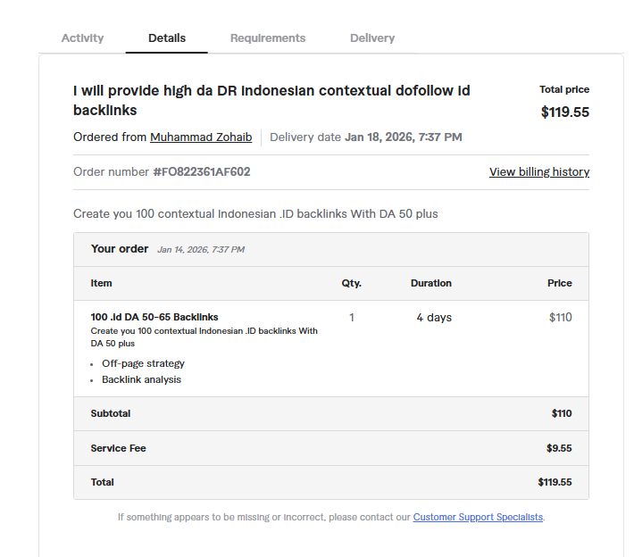Click the 'Off-page strategy' bullet item

tap(143, 363)
